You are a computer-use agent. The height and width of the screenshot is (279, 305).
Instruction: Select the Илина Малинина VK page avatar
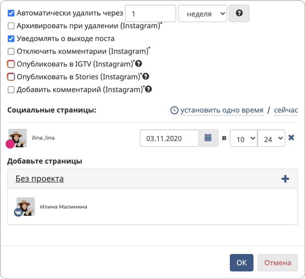(25, 207)
